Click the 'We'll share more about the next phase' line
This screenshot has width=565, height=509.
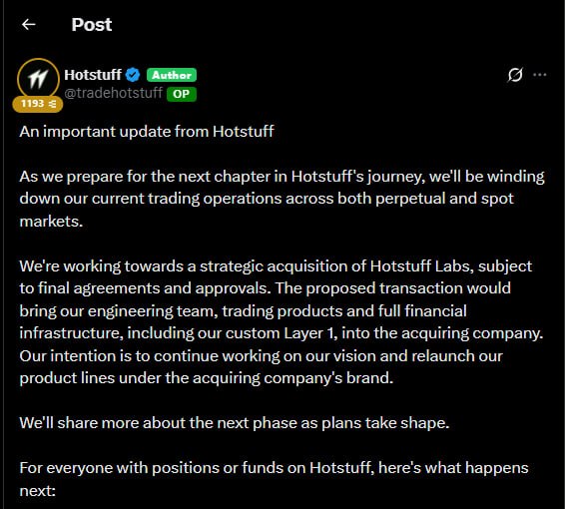[235, 423]
